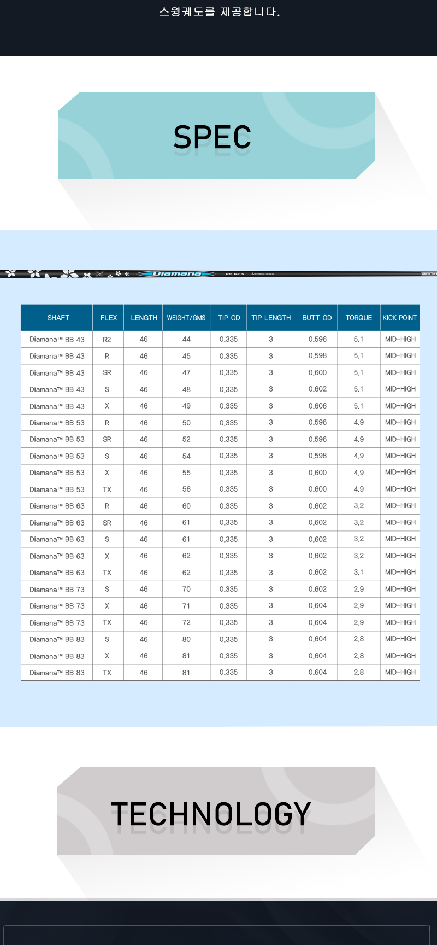Select the weight 44 cell
The height and width of the screenshot is (945, 437).
186,340
